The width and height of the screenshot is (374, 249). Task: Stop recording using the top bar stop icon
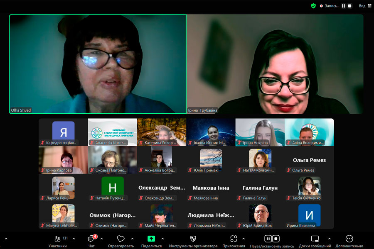coord(349,6)
